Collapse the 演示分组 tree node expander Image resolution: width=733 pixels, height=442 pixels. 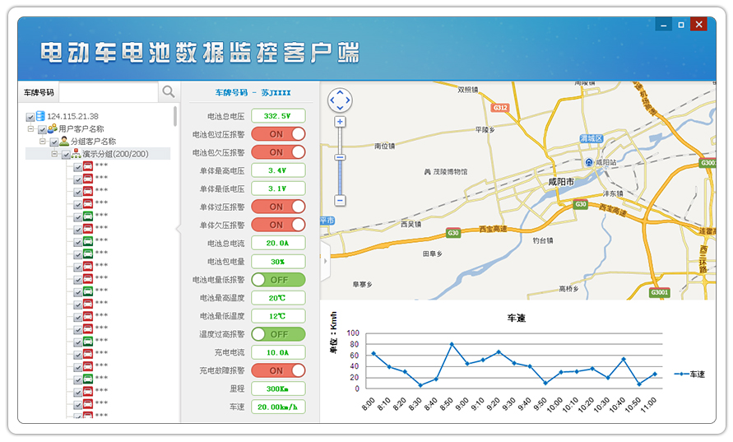55,154
